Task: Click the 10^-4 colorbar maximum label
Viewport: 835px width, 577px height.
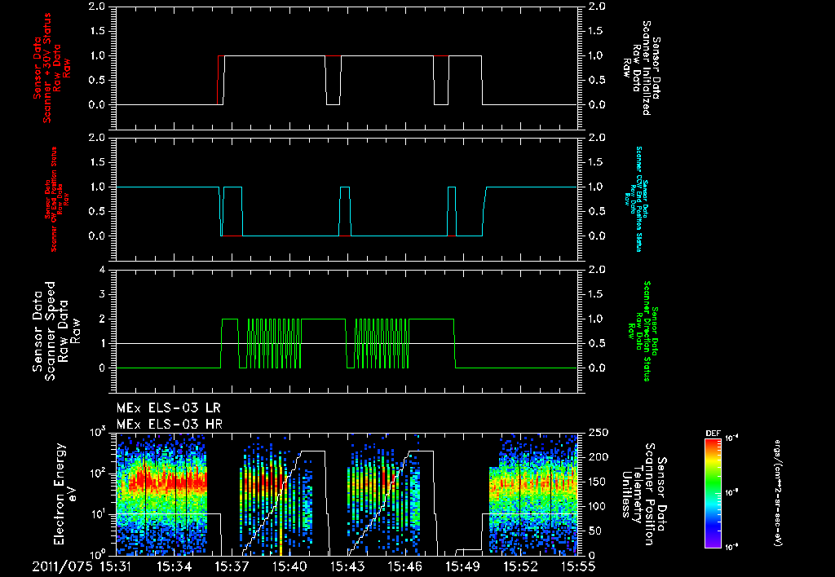Action: coord(733,438)
